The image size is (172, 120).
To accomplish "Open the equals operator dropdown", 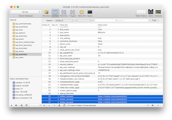I will click(83, 21).
